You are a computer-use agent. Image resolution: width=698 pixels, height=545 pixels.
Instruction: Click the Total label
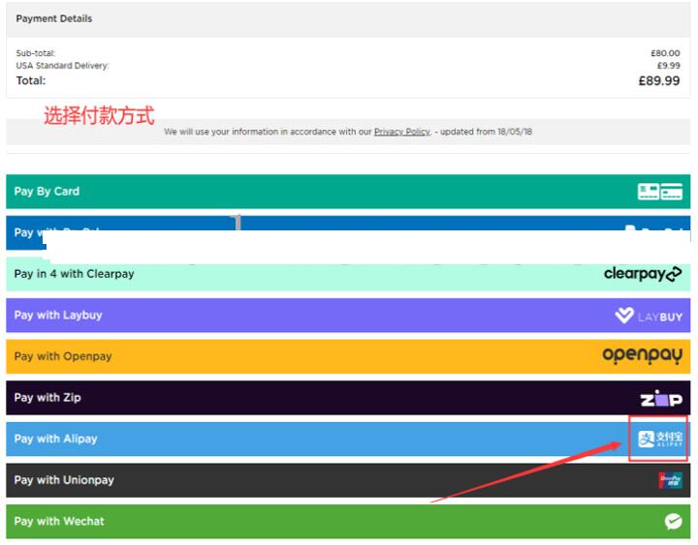coord(31,81)
